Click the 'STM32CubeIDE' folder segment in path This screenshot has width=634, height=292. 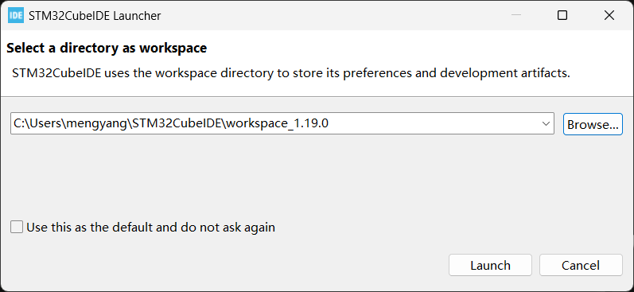(x=177, y=123)
